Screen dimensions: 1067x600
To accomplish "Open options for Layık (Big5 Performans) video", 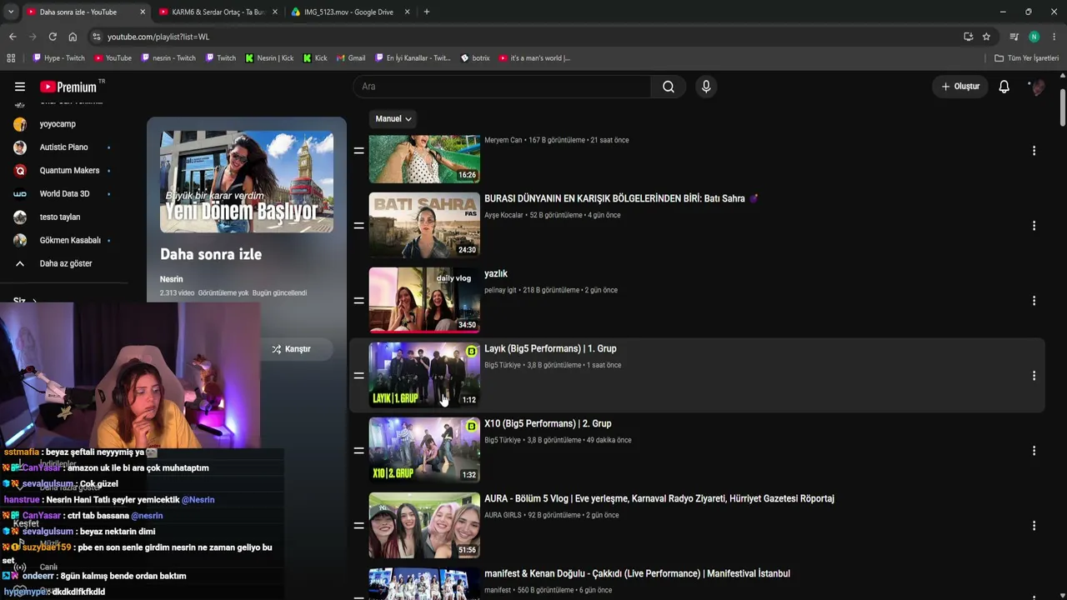I will click(1034, 376).
